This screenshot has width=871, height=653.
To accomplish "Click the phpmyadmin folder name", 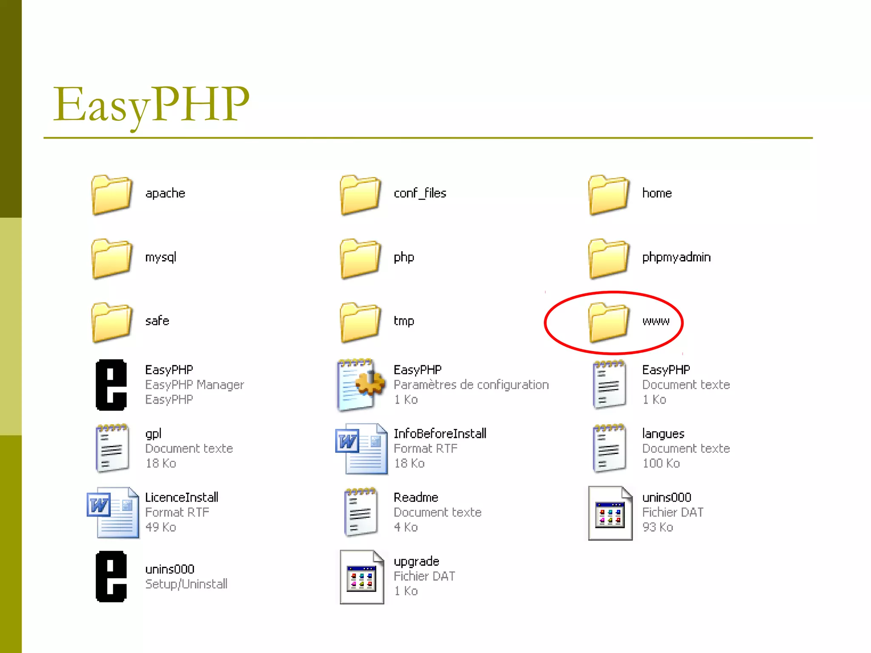I will coord(676,258).
